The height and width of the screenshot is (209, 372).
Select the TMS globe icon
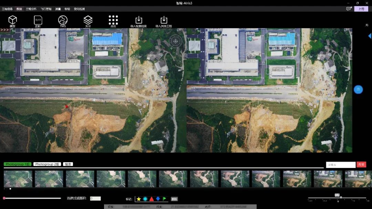point(63,20)
